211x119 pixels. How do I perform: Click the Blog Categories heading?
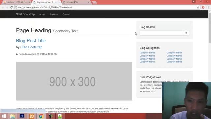pyautogui.click(x=149, y=48)
